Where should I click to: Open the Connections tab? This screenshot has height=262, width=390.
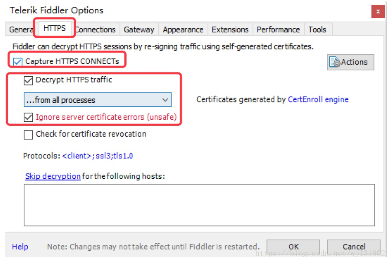[x=96, y=29]
